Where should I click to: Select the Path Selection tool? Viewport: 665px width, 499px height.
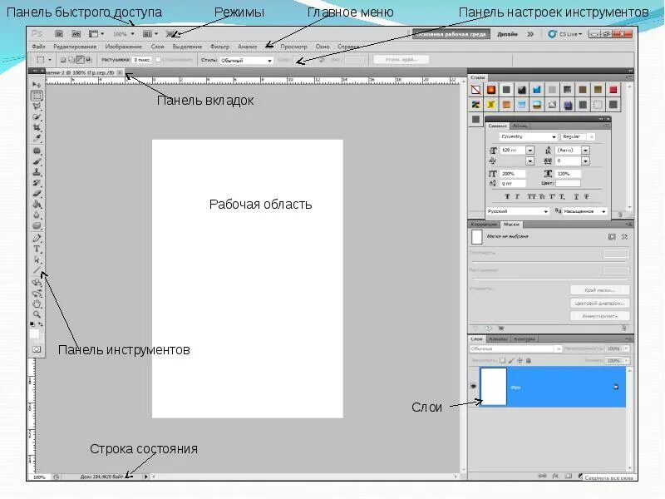point(37,259)
